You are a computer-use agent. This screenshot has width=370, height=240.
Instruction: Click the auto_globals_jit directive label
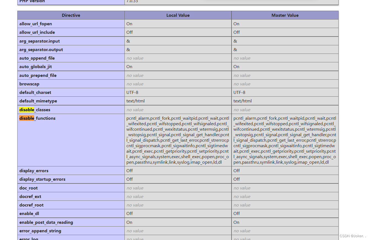click(36, 67)
